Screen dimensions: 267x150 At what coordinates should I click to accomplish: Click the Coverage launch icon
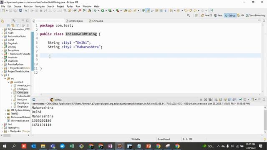click(x=110, y=10)
